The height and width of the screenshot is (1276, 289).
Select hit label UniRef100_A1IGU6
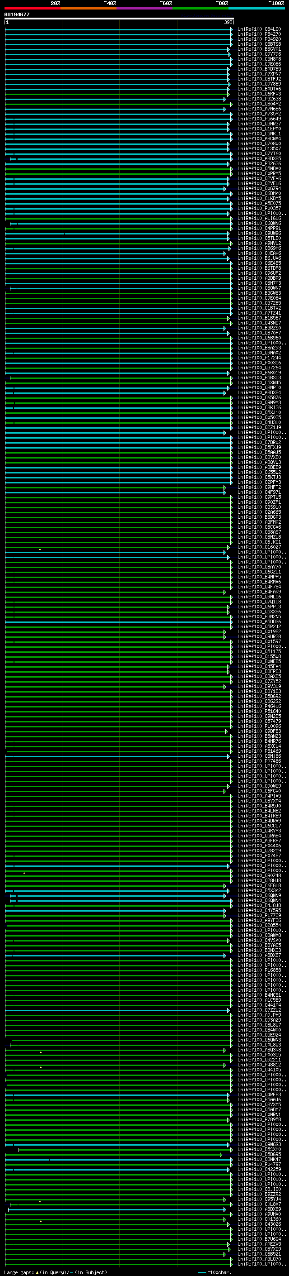click(259, 219)
